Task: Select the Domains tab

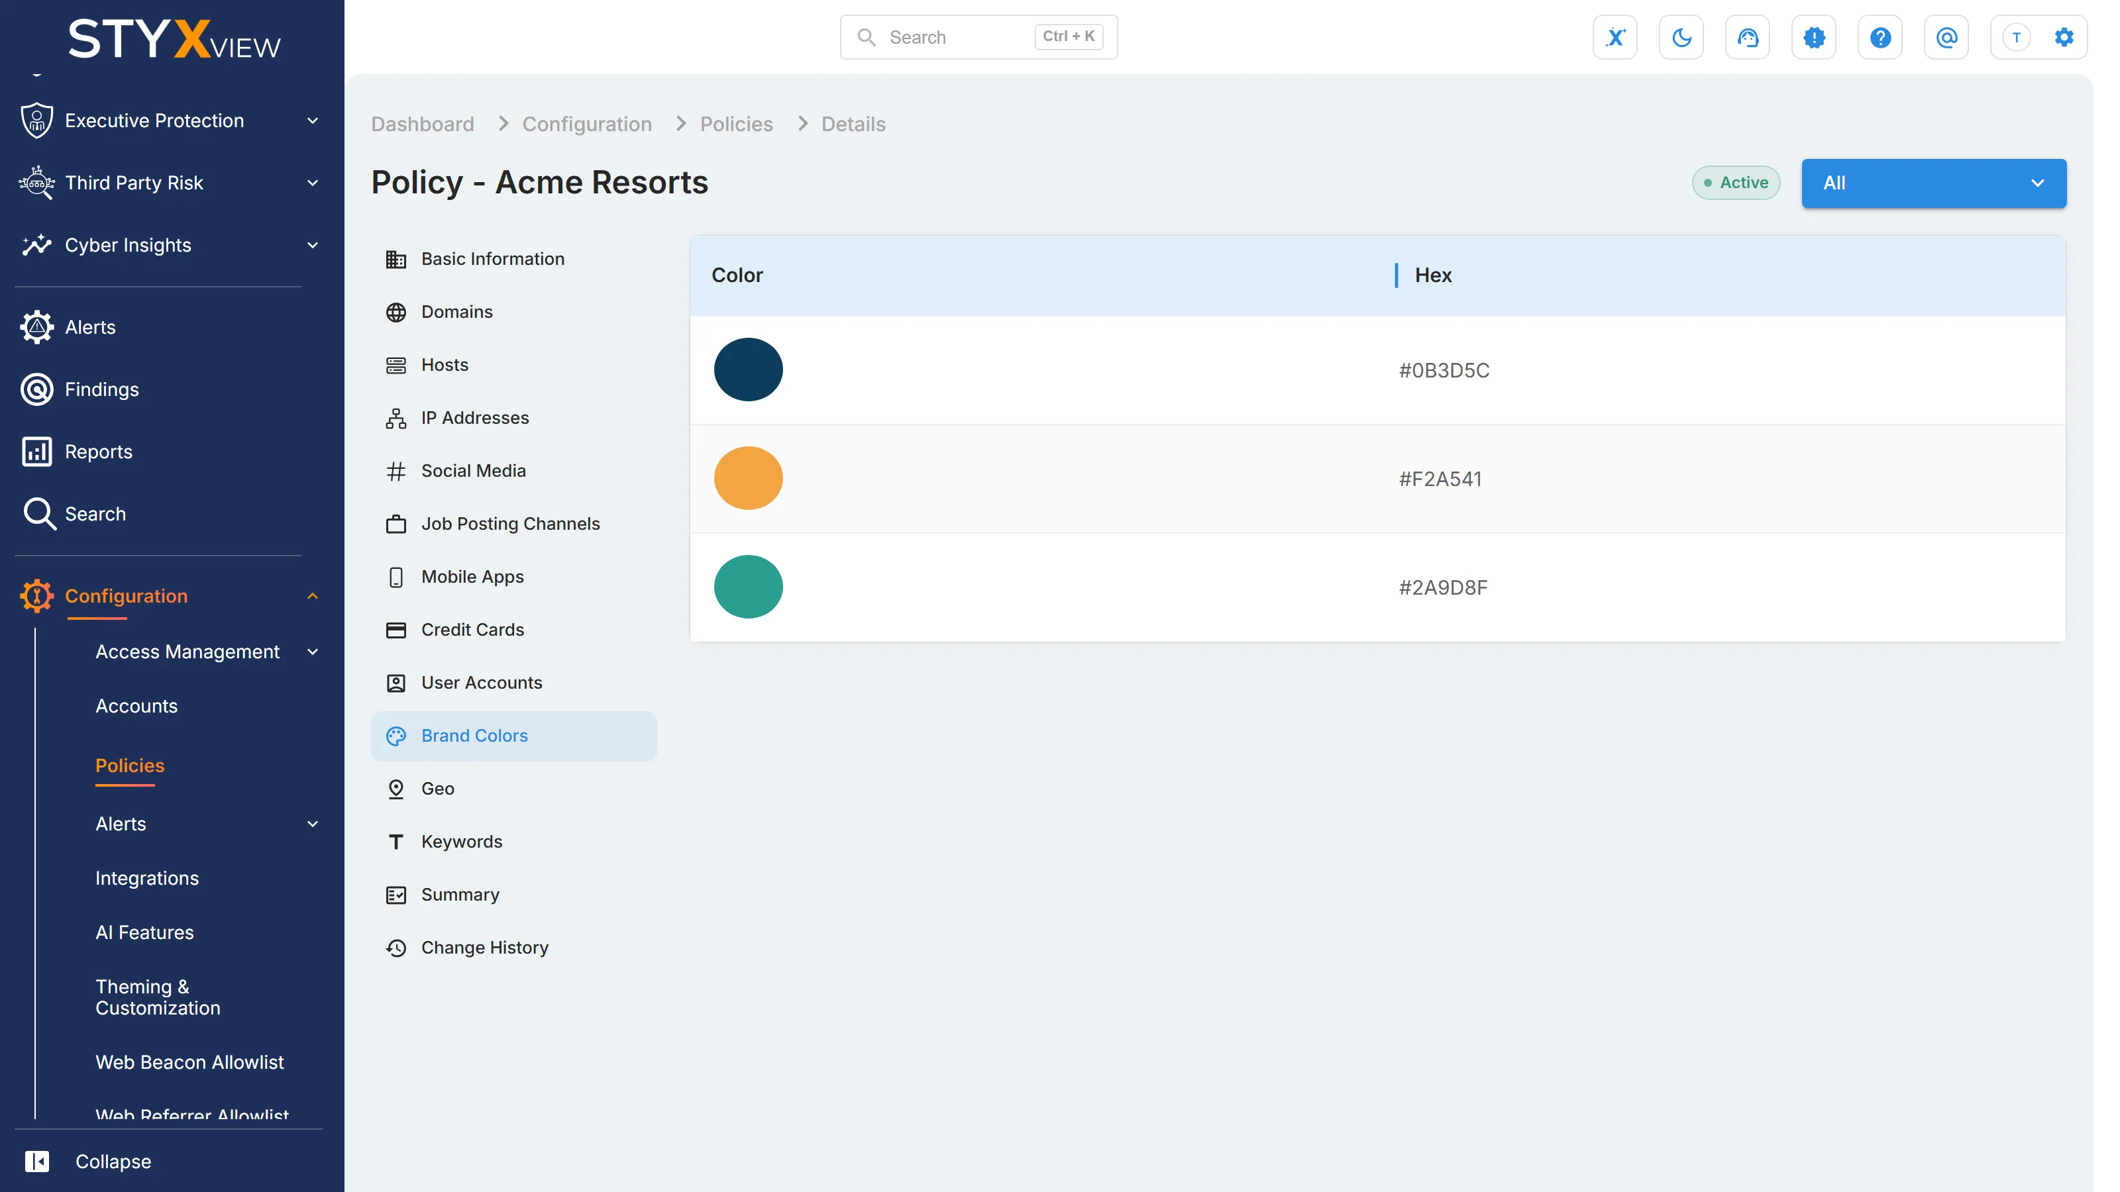Action: pos(513,312)
